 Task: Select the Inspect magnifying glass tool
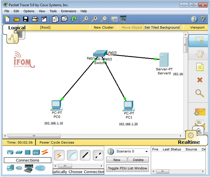[200, 93]
